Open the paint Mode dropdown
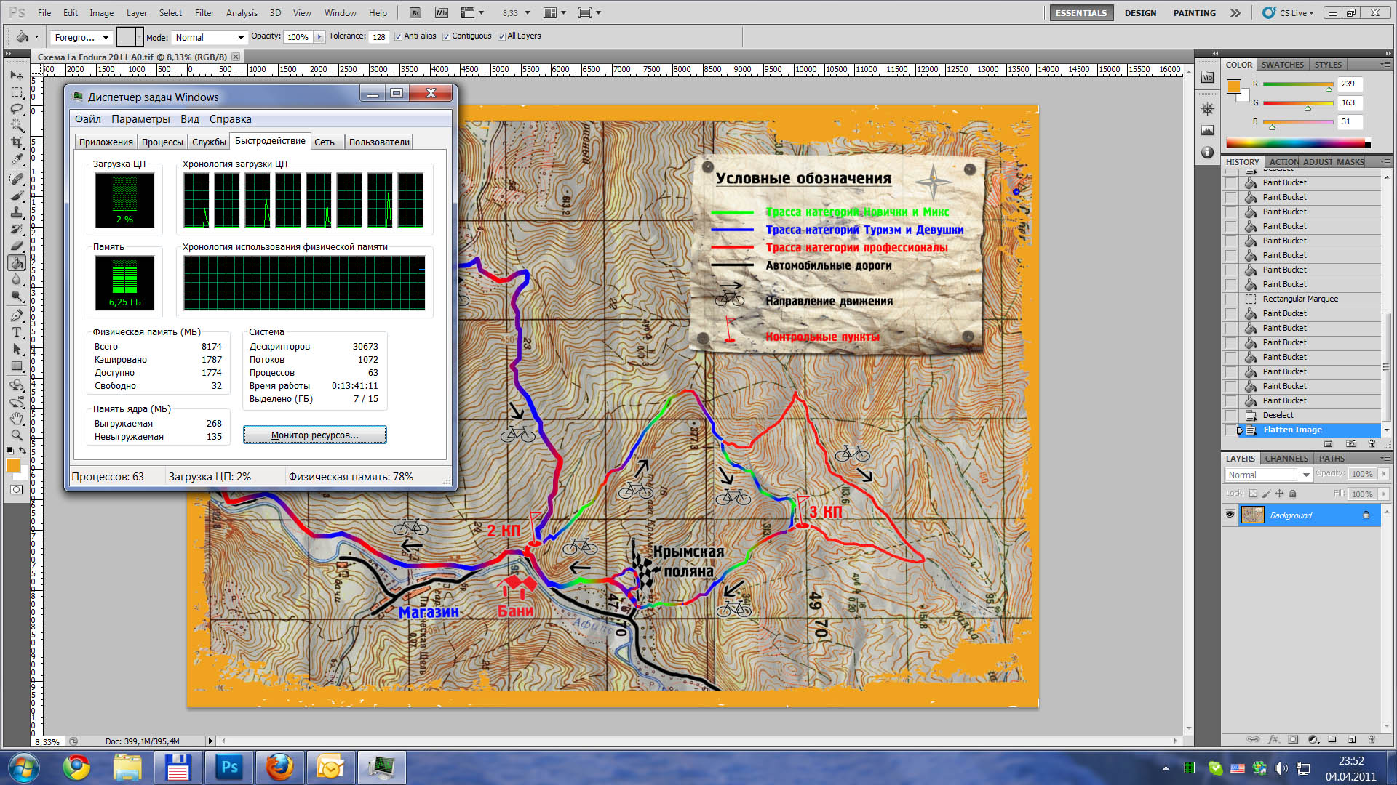The image size is (1397, 785). [210, 37]
